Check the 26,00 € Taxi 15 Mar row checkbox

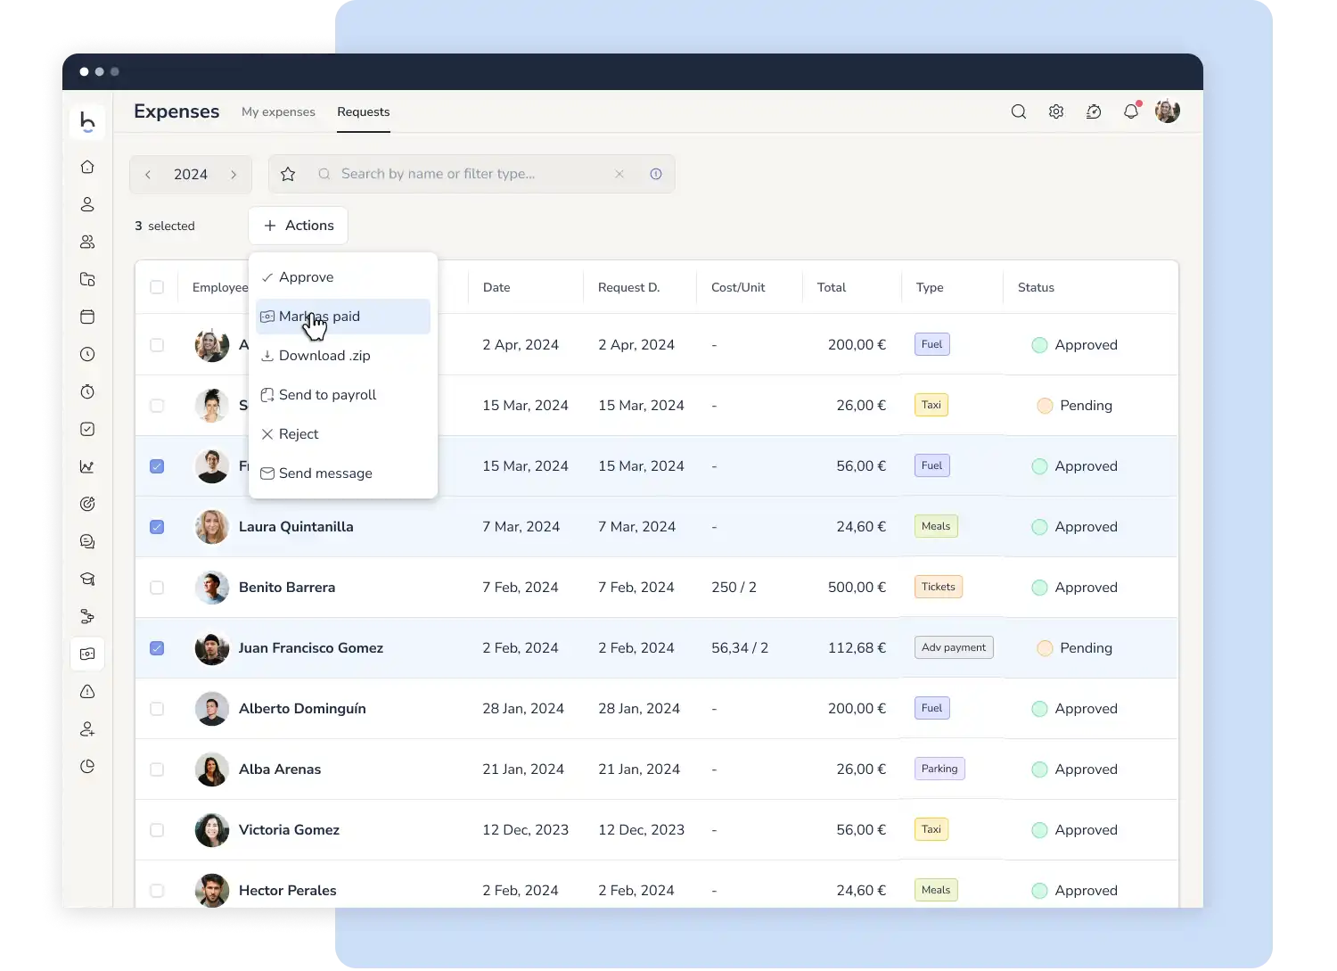click(x=157, y=406)
